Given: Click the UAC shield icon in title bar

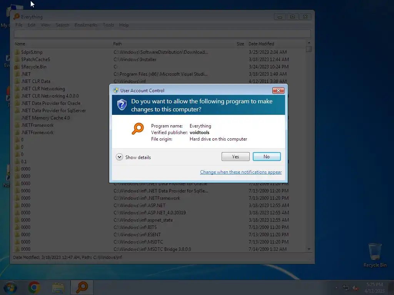Looking at the screenshot, I should point(115,90).
